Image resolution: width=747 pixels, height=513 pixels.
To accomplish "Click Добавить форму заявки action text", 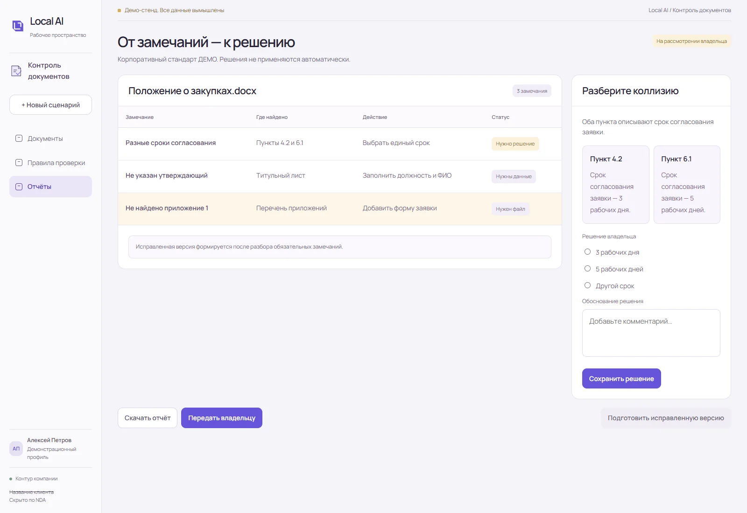I will (400, 208).
